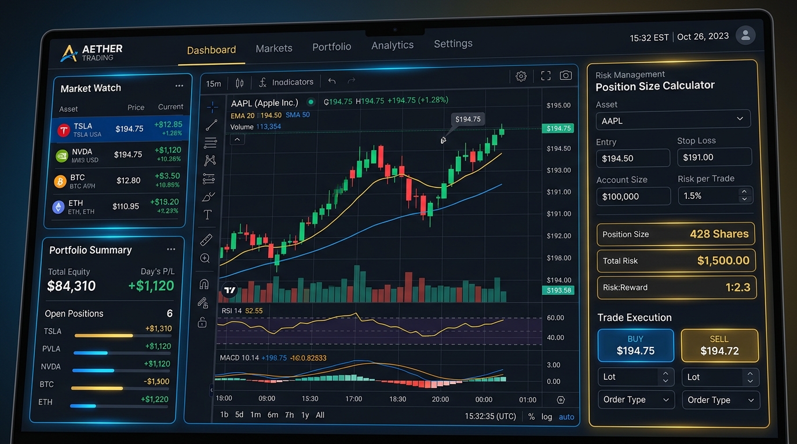Activate the zoom in magnifier tool
Viewport: 797px width, 444px height.
tap(205, 258)
